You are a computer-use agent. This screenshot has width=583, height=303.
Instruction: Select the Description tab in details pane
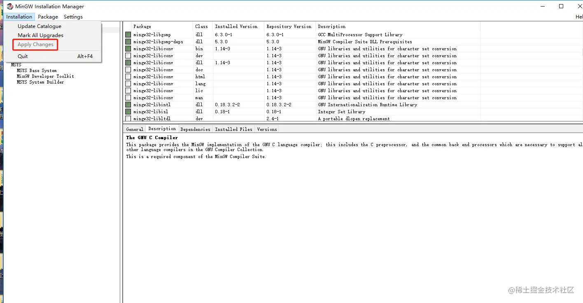tap(162, 129)
